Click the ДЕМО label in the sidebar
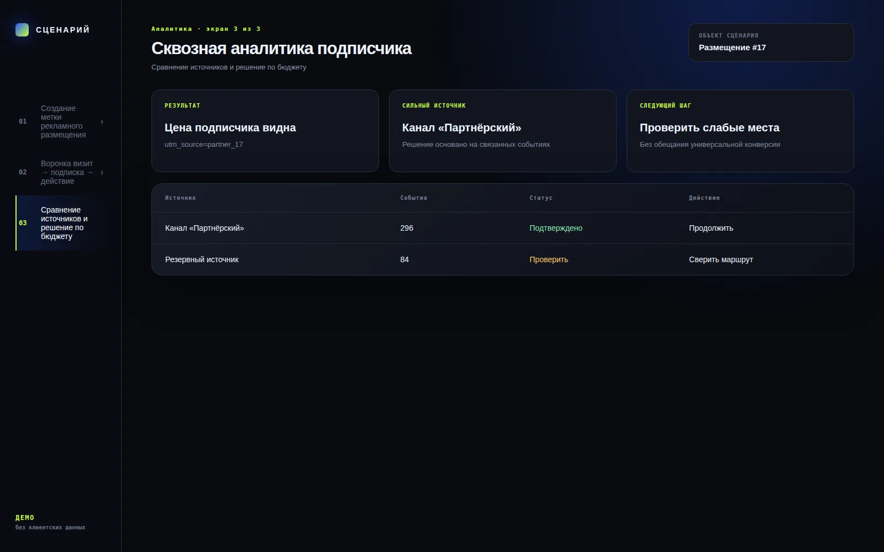This screenshot has height=552, width=884. click(x=25, y=518)
